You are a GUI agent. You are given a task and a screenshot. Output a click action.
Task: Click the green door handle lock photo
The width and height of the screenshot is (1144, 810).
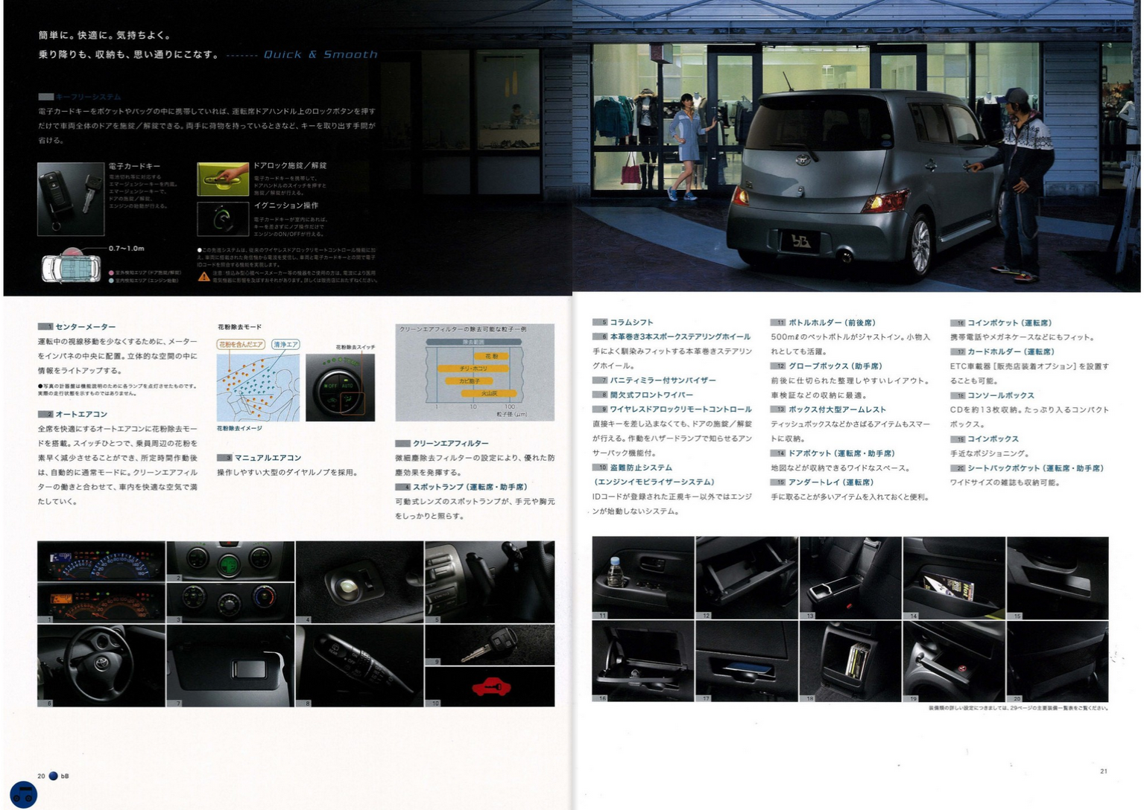click(222, 179)
